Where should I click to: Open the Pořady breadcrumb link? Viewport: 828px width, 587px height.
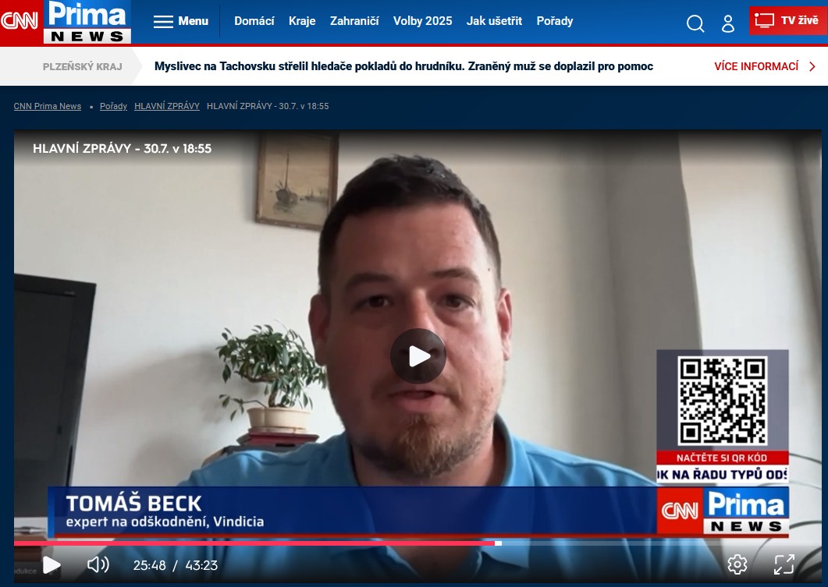(113, 106)
